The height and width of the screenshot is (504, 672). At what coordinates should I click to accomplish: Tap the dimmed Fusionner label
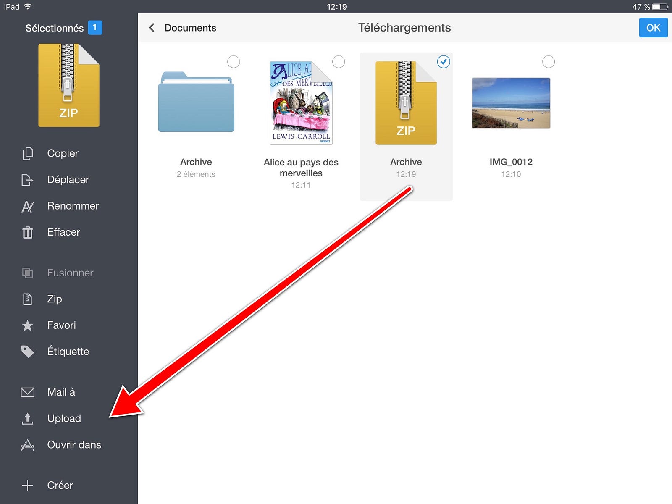70,273
